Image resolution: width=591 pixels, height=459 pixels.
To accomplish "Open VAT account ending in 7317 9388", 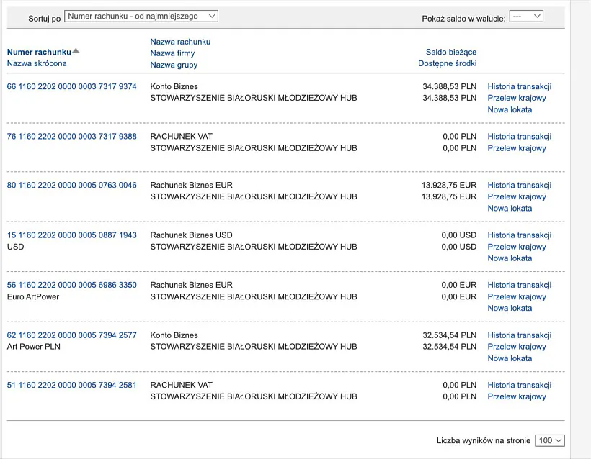I will (x=71, y=136).
